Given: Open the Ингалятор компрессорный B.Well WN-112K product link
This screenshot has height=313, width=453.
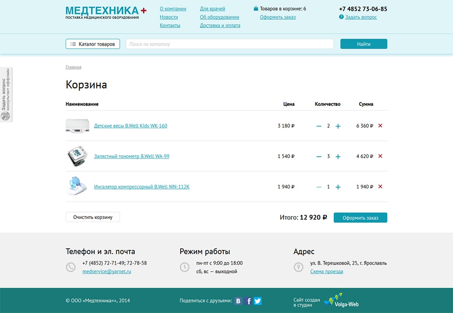Looking at the screenshot, I should 142,187.
